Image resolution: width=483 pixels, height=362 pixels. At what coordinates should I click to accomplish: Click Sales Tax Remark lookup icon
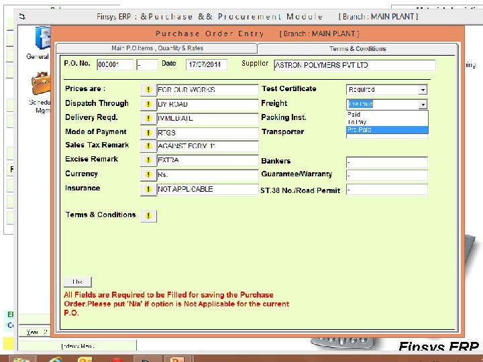tap(148, 146)
